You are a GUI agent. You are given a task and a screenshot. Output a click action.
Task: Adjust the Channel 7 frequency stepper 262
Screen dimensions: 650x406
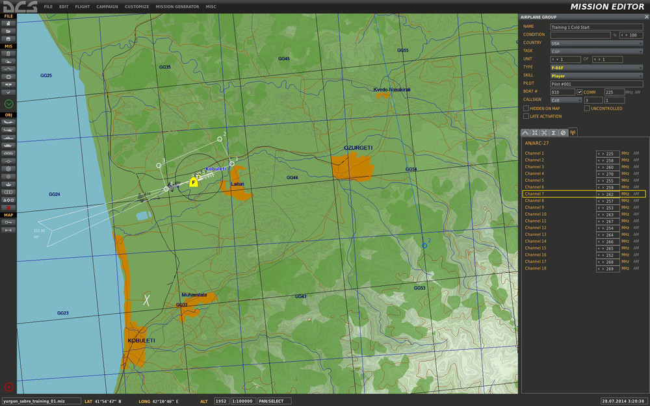[608, 194]
